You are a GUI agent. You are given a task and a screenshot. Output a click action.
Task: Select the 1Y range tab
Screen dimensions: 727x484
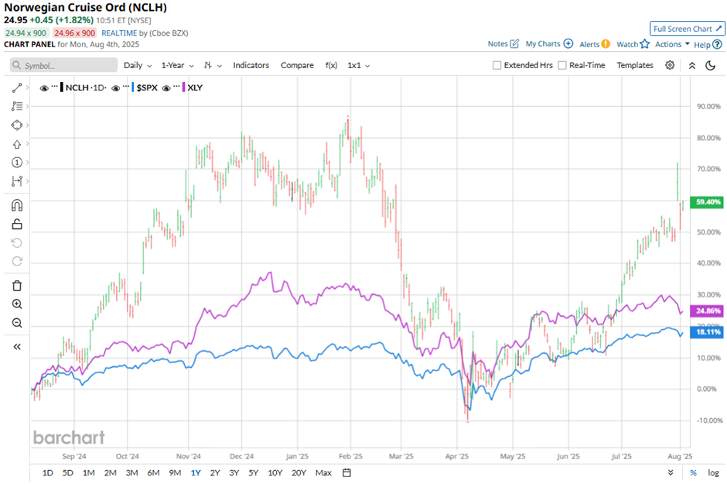pyautogui.click(x=195, y=473)
